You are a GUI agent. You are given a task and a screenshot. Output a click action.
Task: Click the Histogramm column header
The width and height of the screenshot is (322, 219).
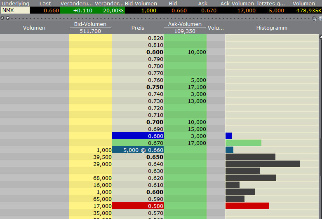(272, 28)
